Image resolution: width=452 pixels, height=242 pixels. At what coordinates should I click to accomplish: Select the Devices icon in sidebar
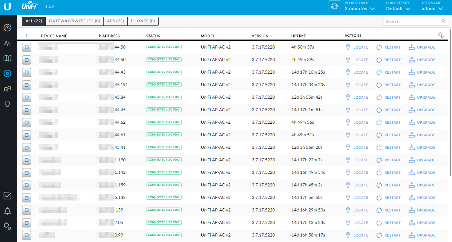7,73
